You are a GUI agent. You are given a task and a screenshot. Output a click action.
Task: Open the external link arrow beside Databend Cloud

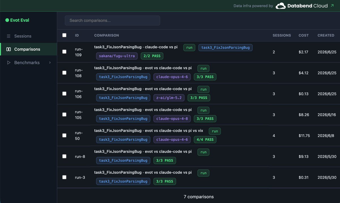332,6
